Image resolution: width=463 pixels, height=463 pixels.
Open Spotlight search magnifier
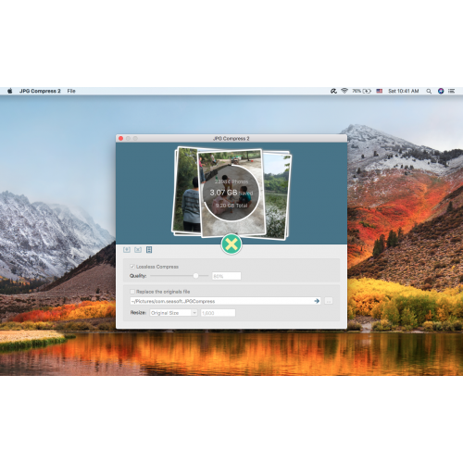(429, 91)
